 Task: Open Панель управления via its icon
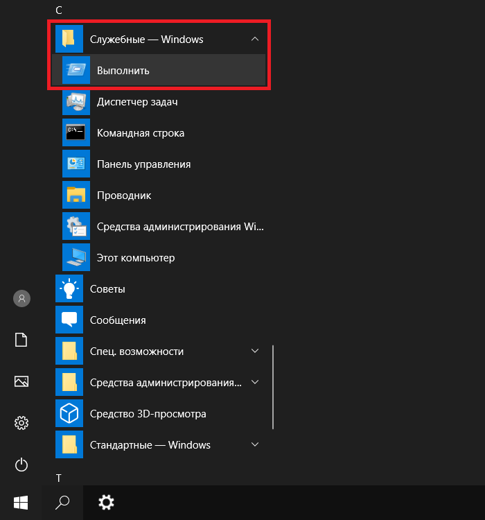76,164
